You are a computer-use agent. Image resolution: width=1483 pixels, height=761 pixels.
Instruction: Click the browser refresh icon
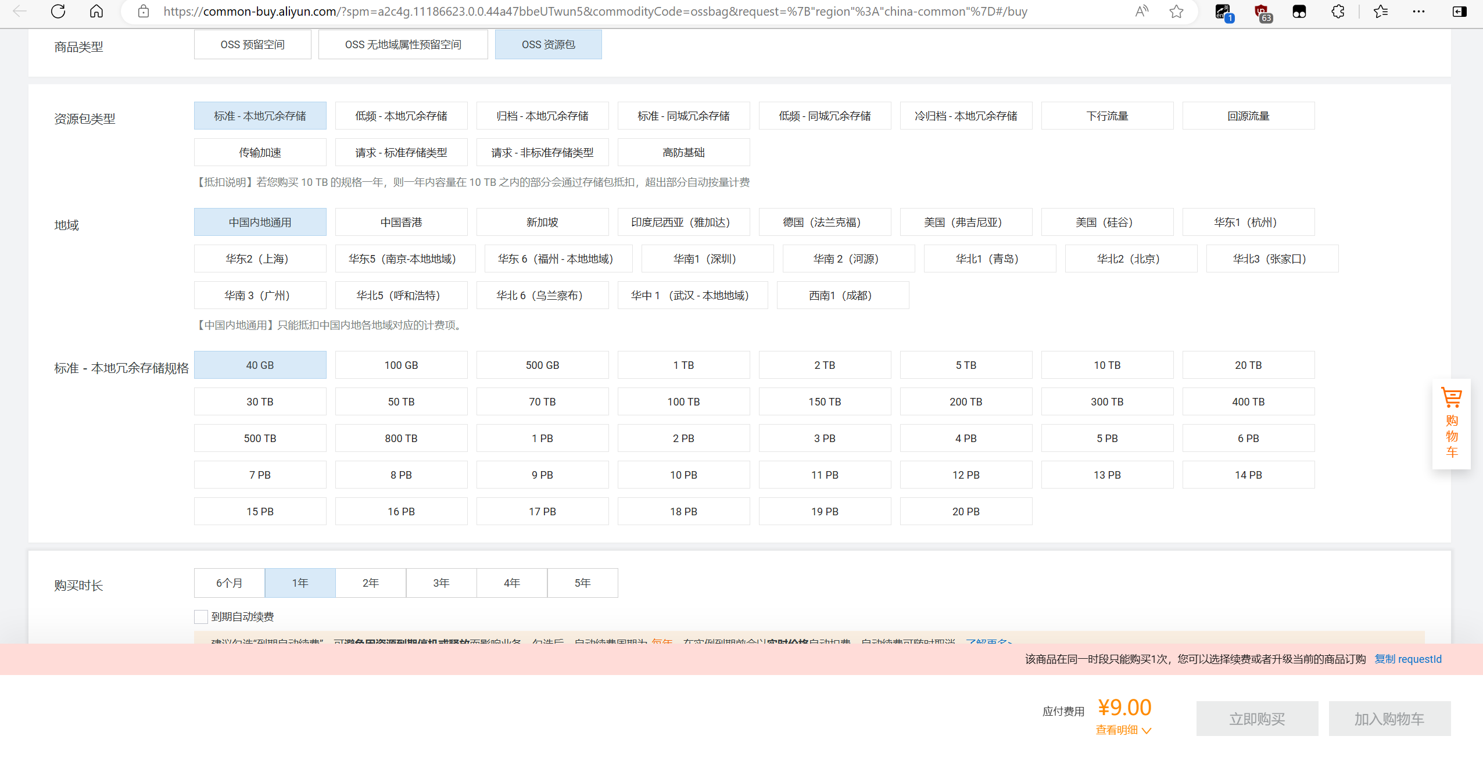point(58,11)
